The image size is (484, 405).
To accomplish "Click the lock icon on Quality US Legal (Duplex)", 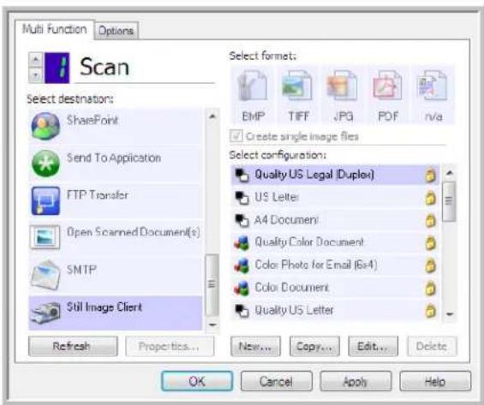I will tap(430, 176).
